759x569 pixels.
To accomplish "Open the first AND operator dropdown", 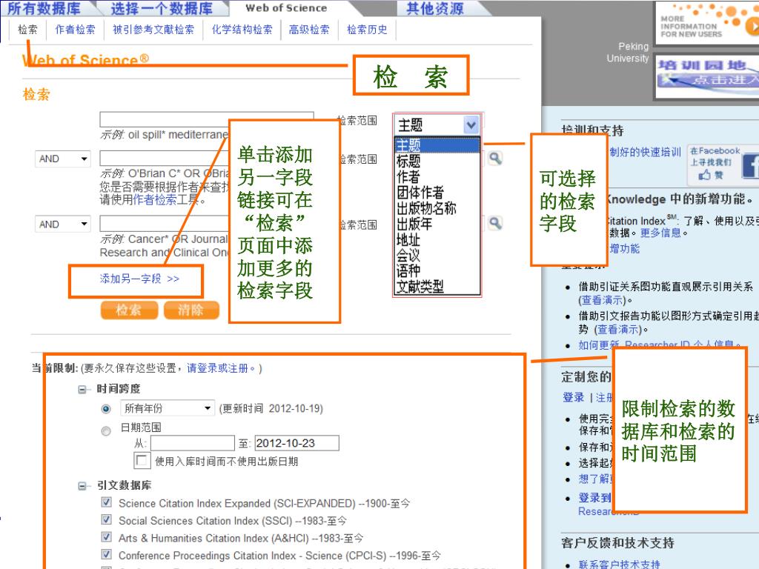I will point(63,159).
